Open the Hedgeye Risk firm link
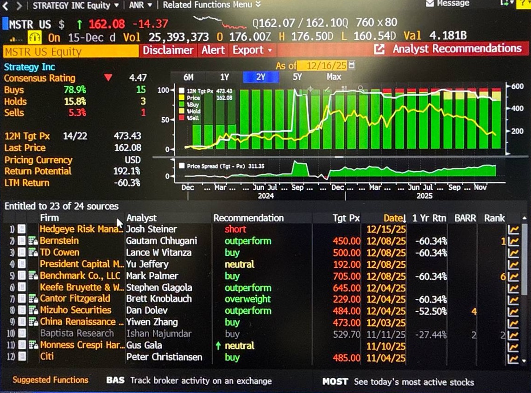This screenshot has height=393, width=531. click(81, 229)
